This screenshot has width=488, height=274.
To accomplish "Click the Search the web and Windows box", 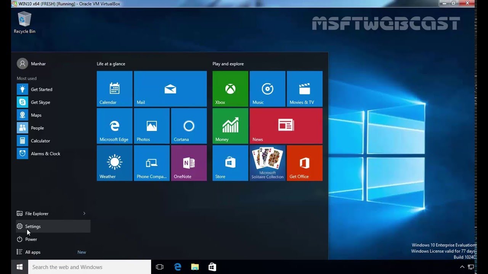I will 90,267.
